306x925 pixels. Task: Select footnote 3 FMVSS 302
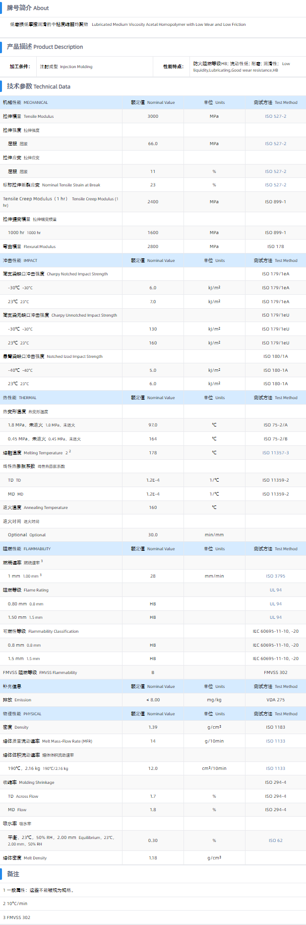coord(17,918)
